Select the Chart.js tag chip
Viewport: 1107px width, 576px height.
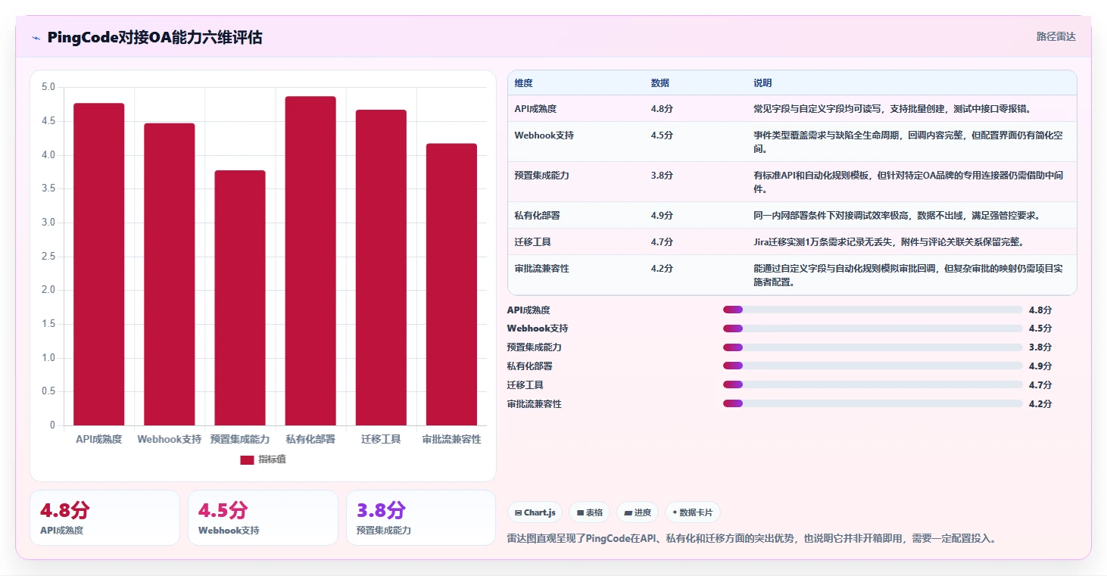point(535,512)
